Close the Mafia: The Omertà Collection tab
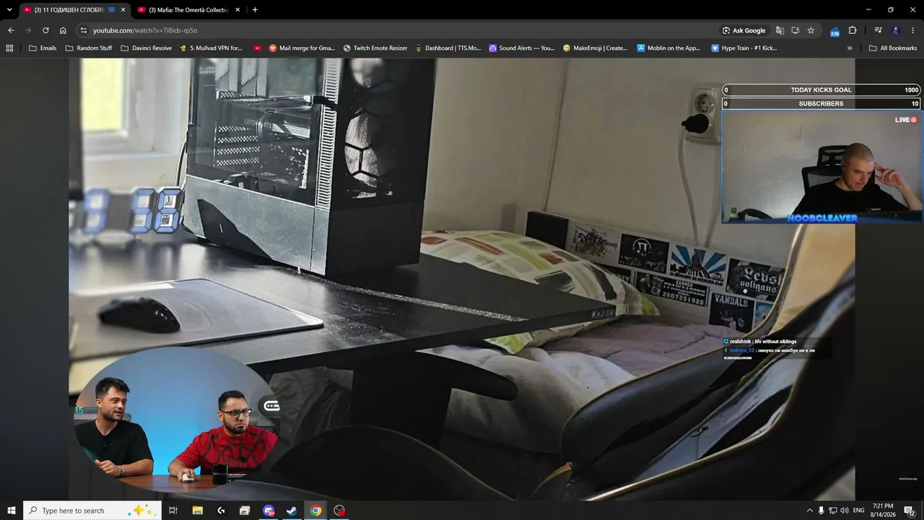924x520 pixels. pyautogui.click(x=237, y=10)
